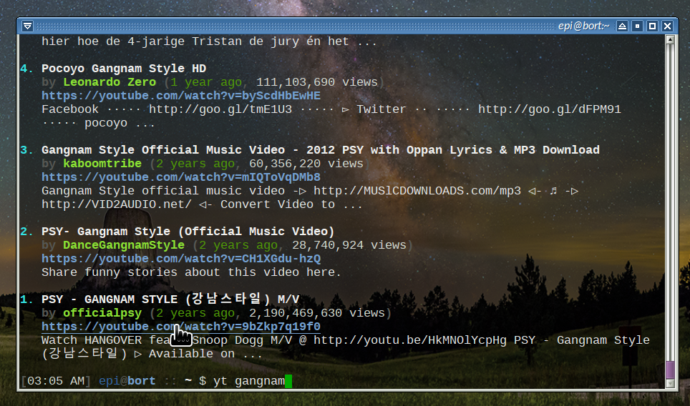Click '1 year ago' under Pocoyo result
This screenshot has width=690, height=406.
point(206,82)
